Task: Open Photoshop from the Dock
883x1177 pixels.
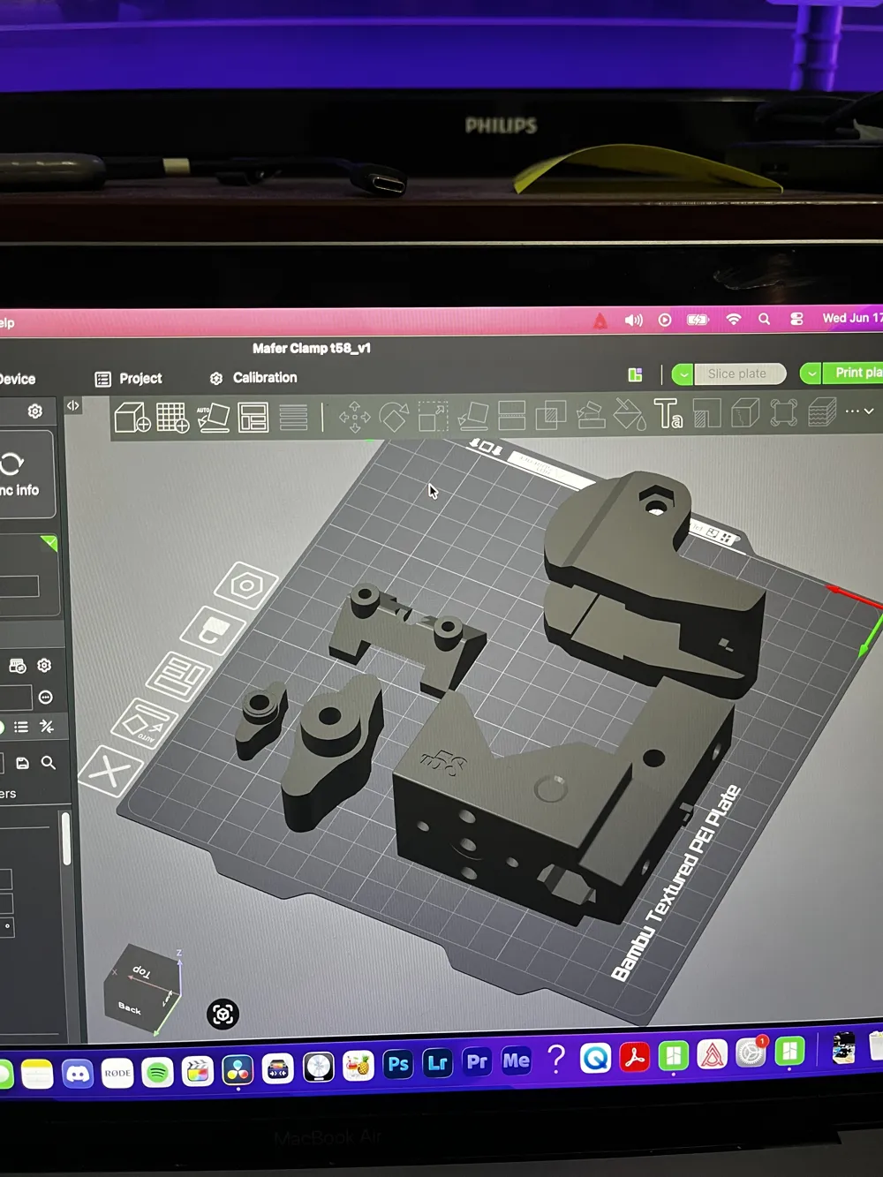Action: [398, 1064]
